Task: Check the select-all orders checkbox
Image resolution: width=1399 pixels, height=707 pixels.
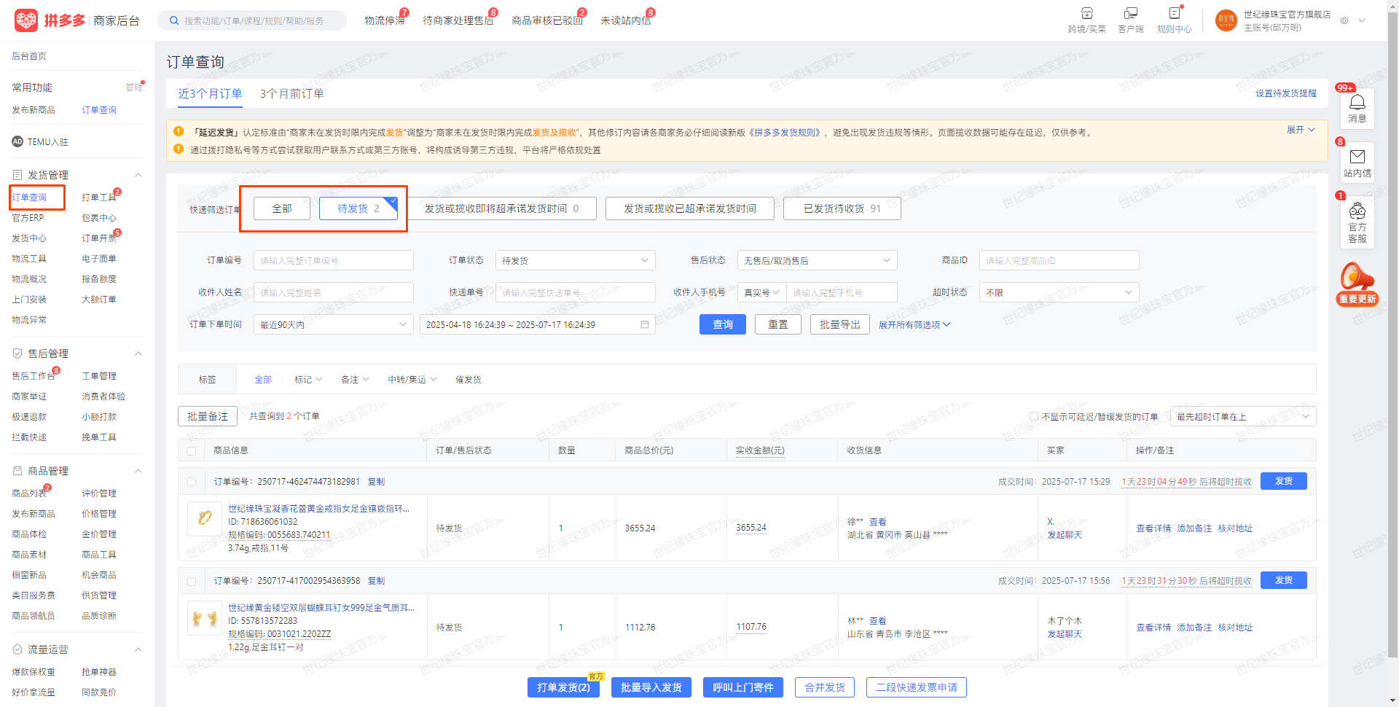Action: pyautogui.click(x=192, y=451)
